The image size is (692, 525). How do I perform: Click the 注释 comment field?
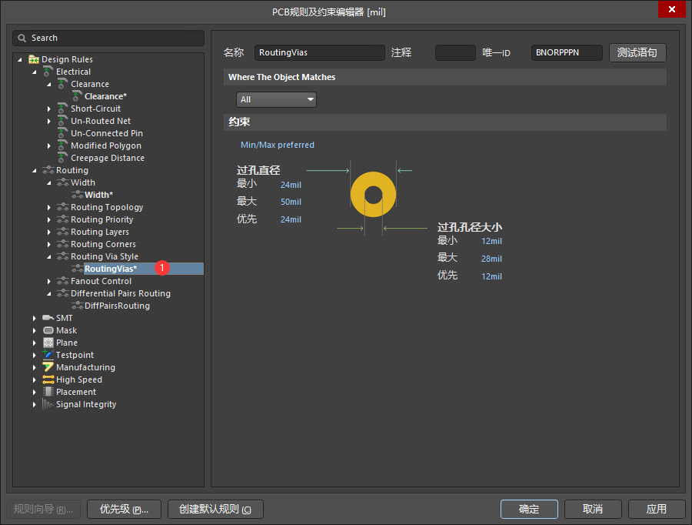coord(455,52)
